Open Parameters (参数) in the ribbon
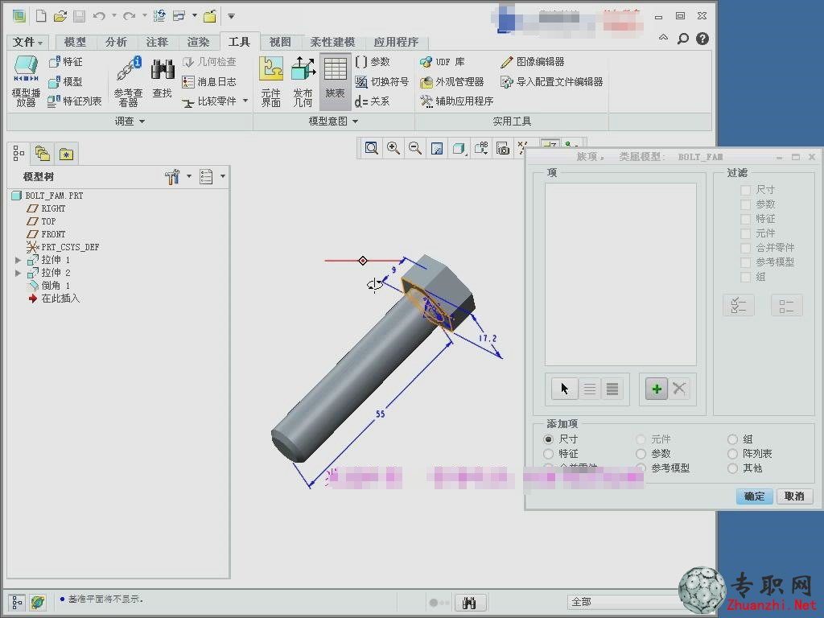 pos(373,62)
